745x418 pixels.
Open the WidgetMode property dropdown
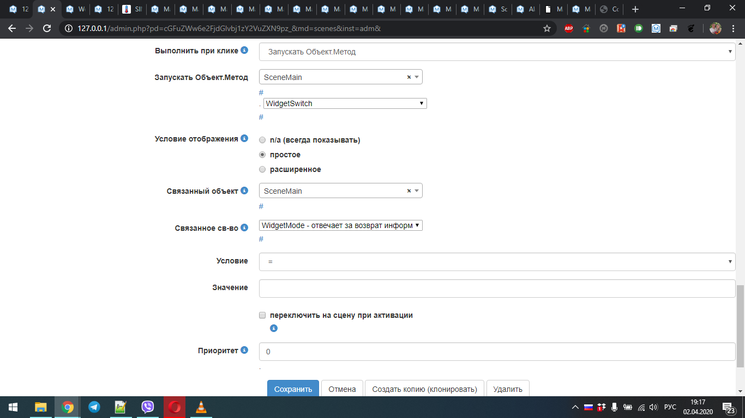340,225
